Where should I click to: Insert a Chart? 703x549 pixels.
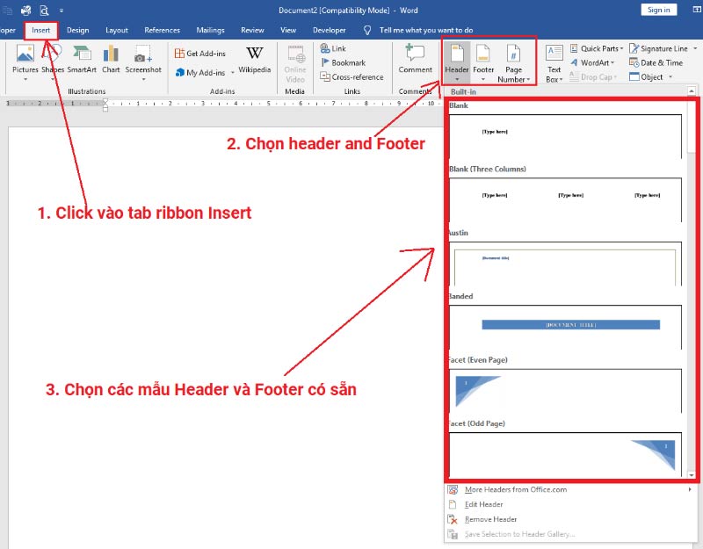[111, 59]
